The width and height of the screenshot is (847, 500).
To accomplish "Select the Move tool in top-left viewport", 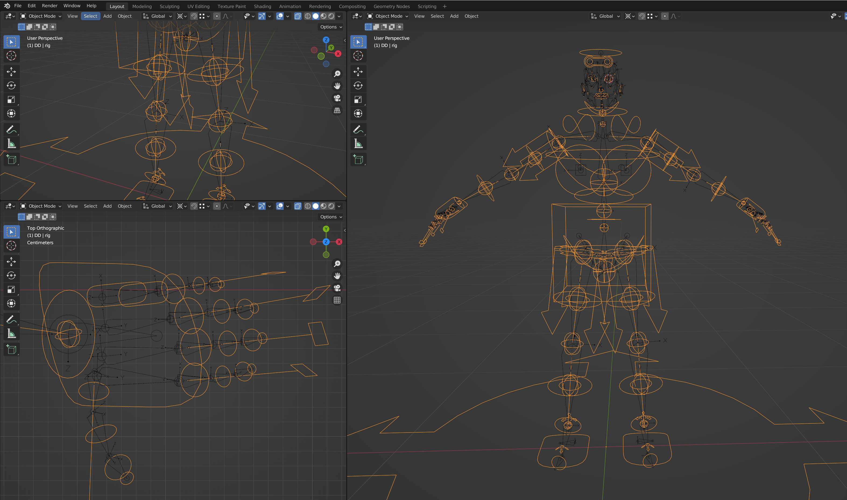I will tap(11, 71).
